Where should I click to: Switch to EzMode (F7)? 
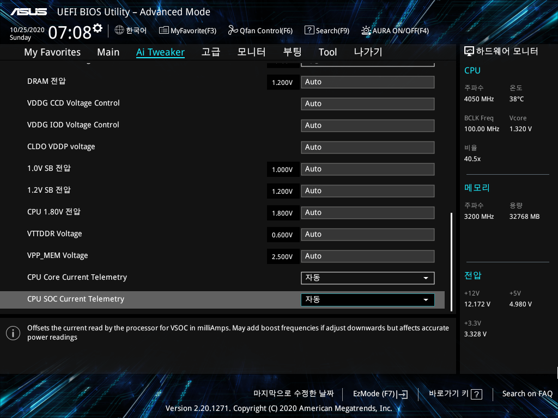374,394
